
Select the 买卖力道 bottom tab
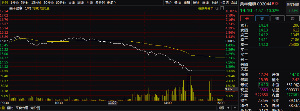pos(22,108)
